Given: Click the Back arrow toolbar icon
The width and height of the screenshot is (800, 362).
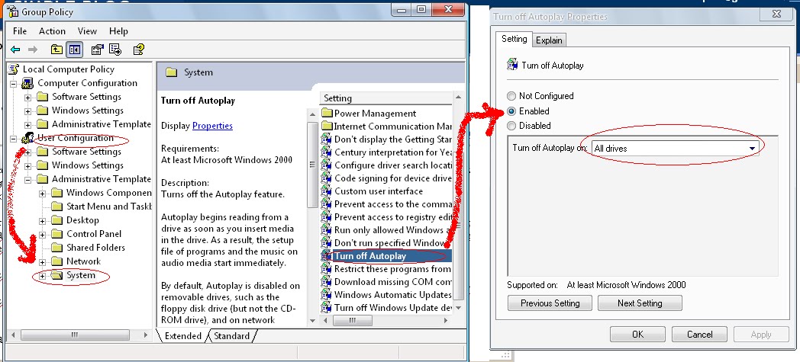Looking at the screenshot, I should click(x=15, y=50).
